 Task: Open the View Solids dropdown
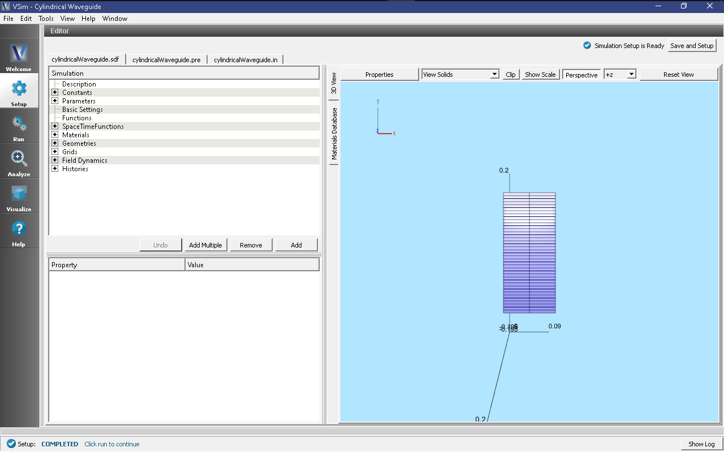460,75
